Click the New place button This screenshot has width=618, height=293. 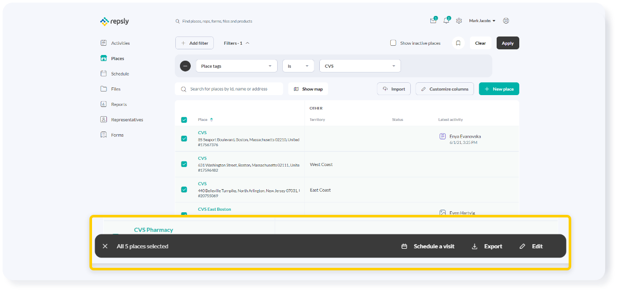[499, 89]
